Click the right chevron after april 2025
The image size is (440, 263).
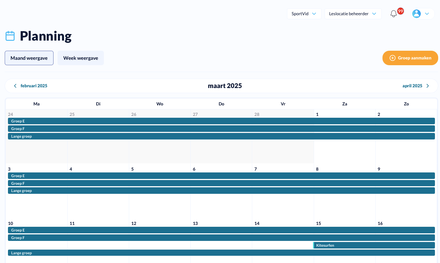point(428,86)
